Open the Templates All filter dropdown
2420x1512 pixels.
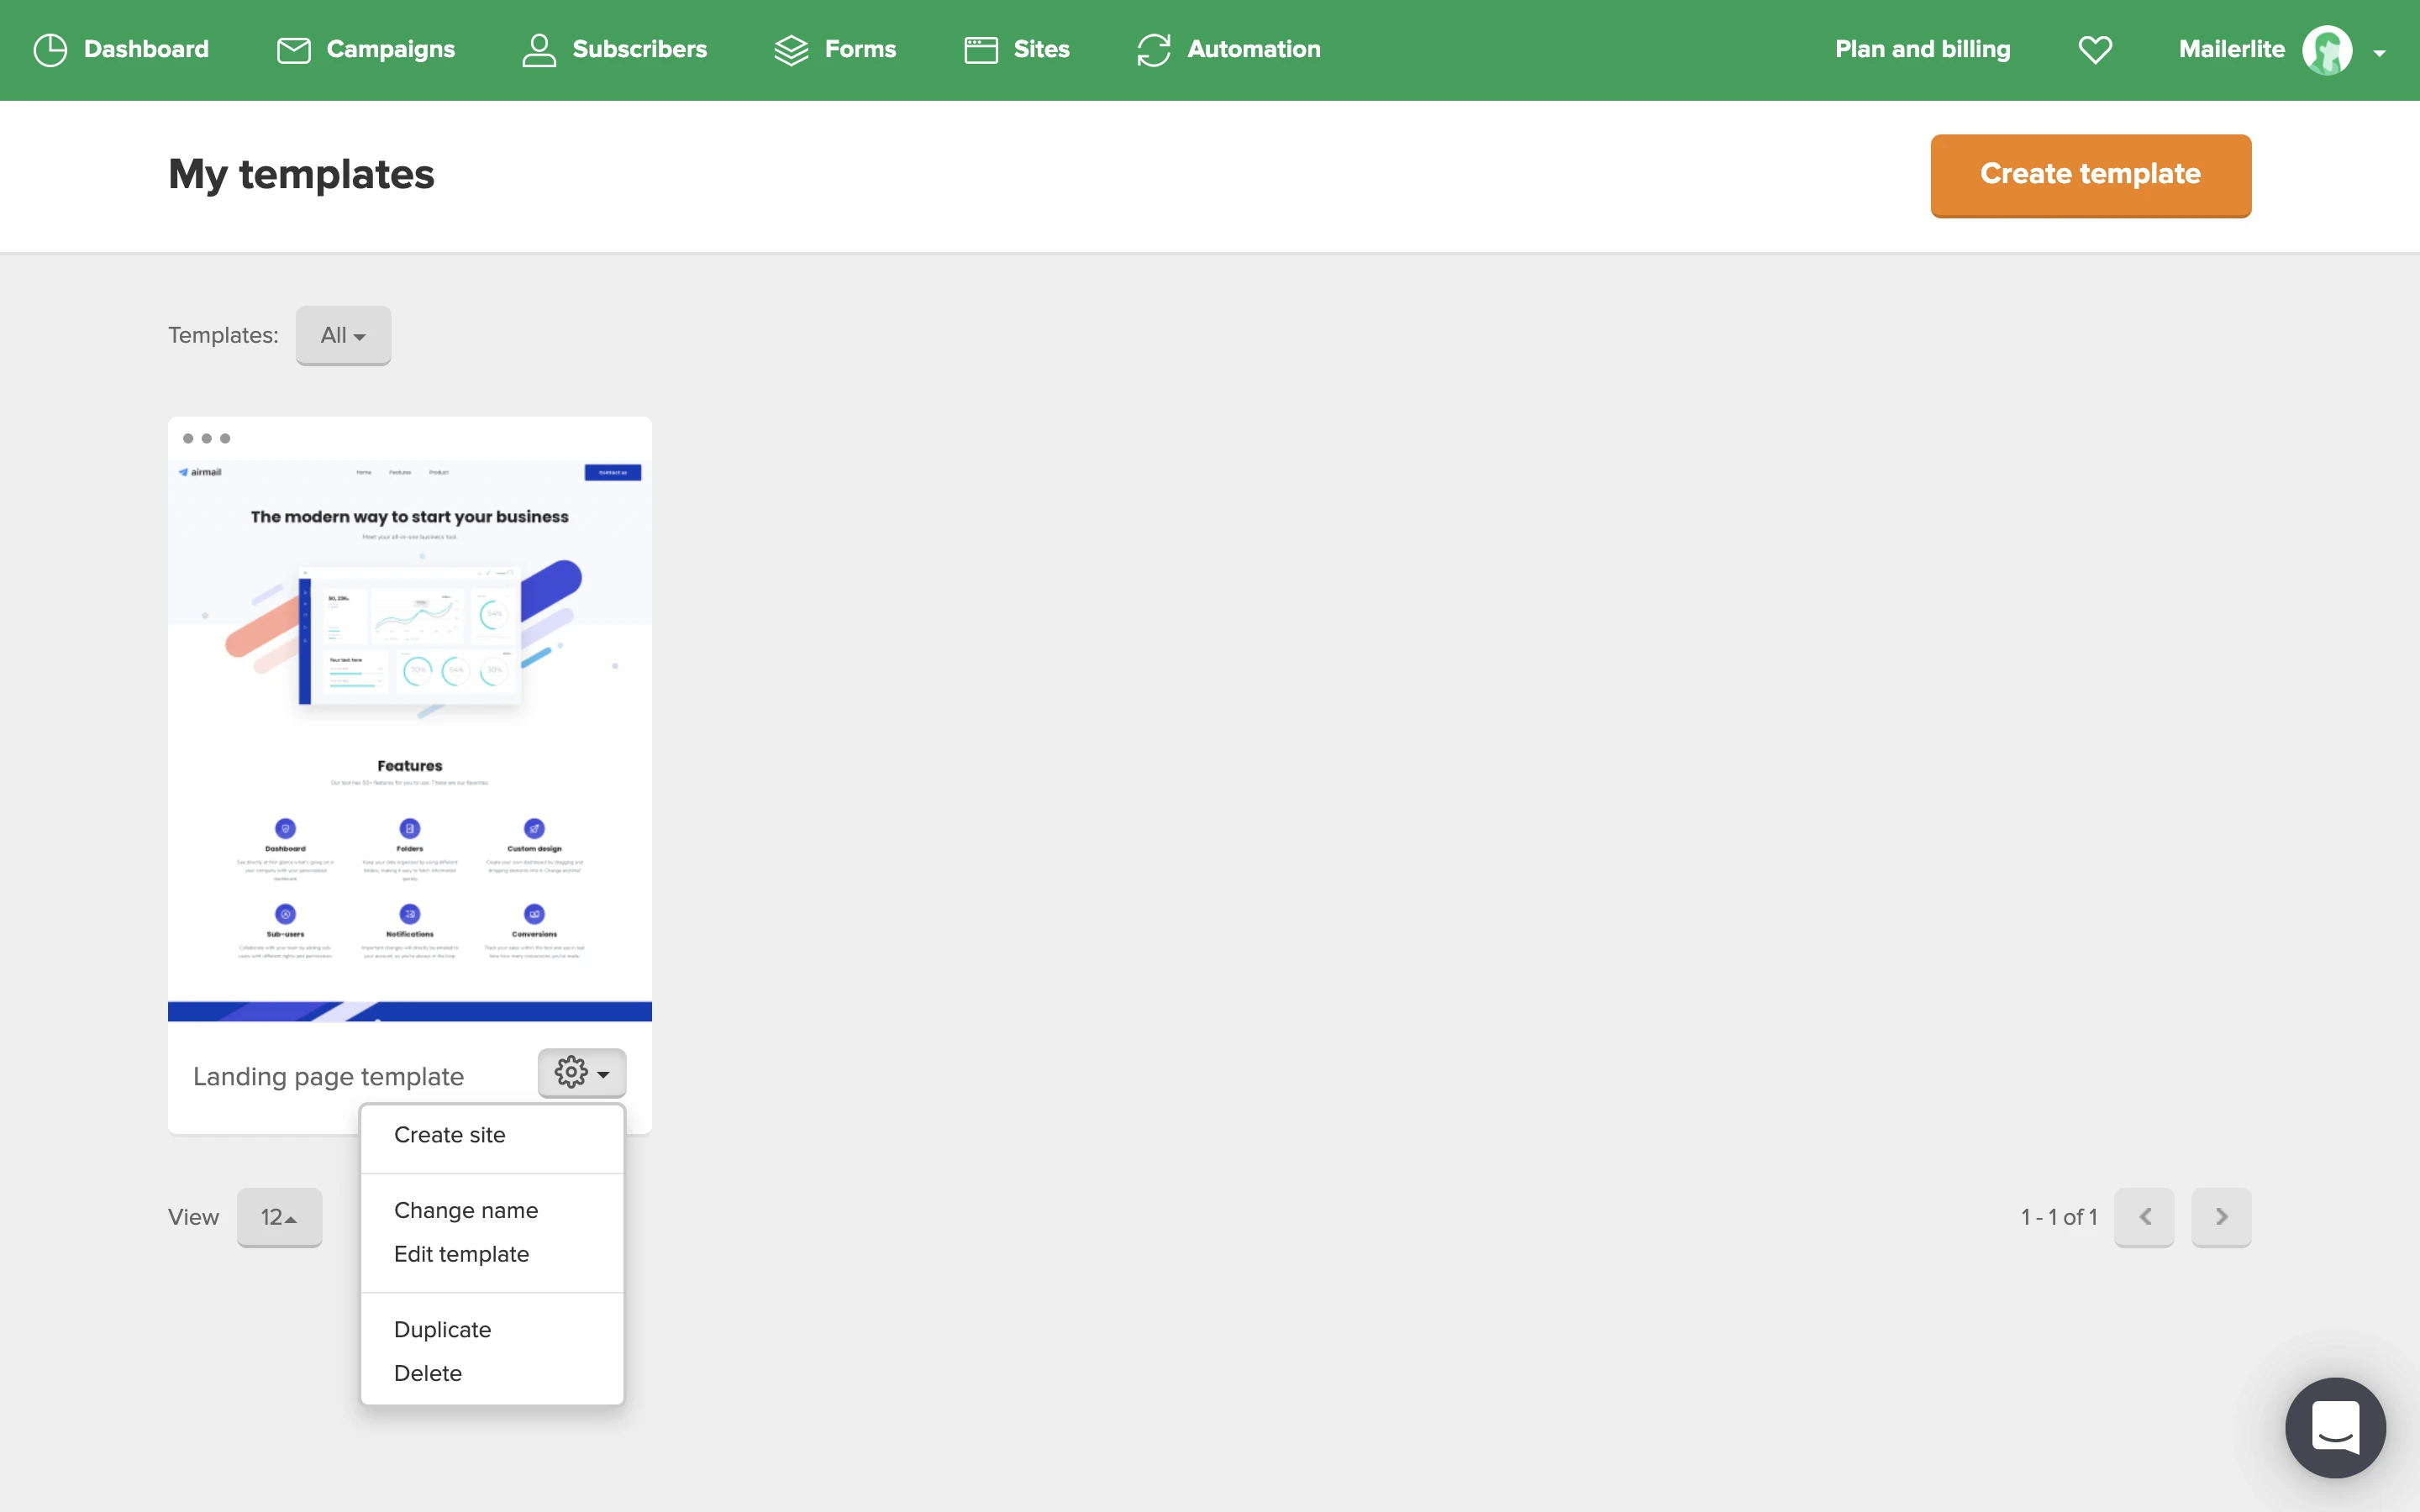(x=343, y=335)
